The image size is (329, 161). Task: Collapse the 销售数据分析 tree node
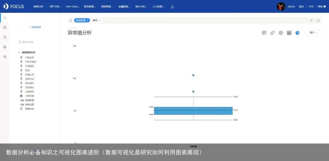pyautogui.click(x=19, y=52)
